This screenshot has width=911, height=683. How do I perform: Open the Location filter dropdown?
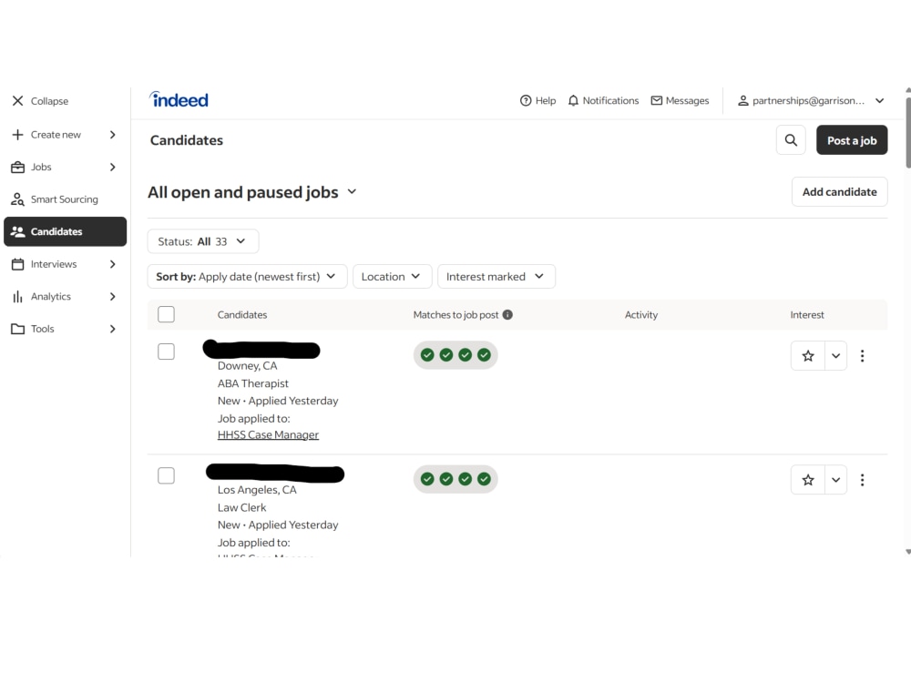coord(392,277)
